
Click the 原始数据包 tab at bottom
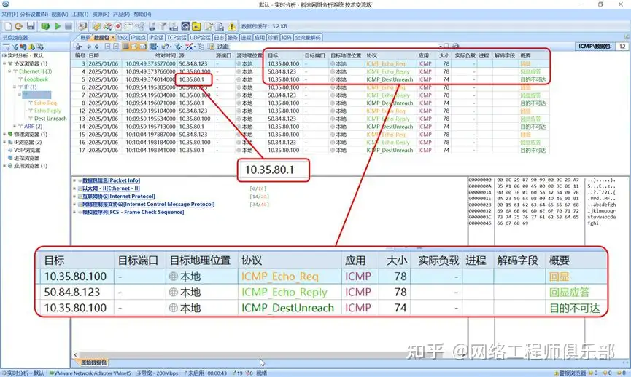[x=93, y=362]
